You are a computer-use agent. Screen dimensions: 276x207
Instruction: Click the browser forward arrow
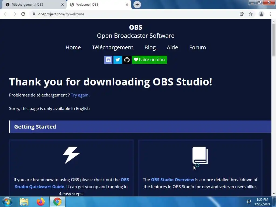pos(15,14)
